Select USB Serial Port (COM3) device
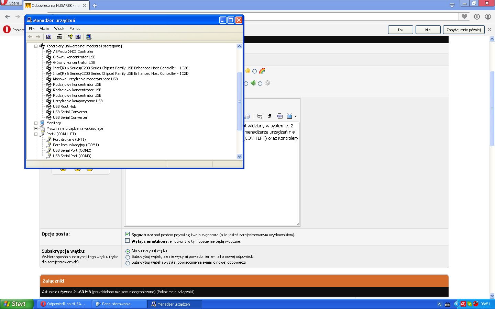The image size is (495, 309). click(x=72, y=156)
